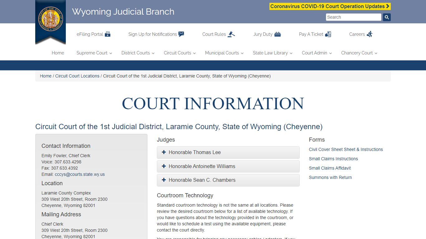Click the notifications envelope icon
Viewport: 426px width, 239px height.
pyautogui.click(x=181, y=34)
